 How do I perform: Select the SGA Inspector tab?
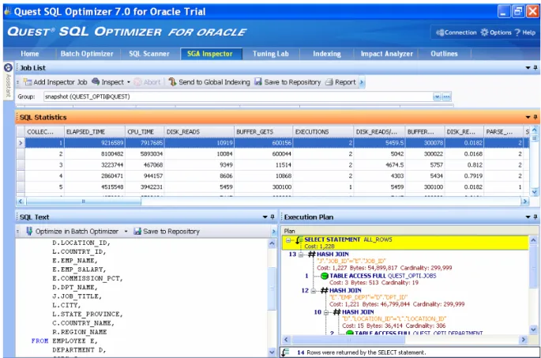(x=210, y=54)
